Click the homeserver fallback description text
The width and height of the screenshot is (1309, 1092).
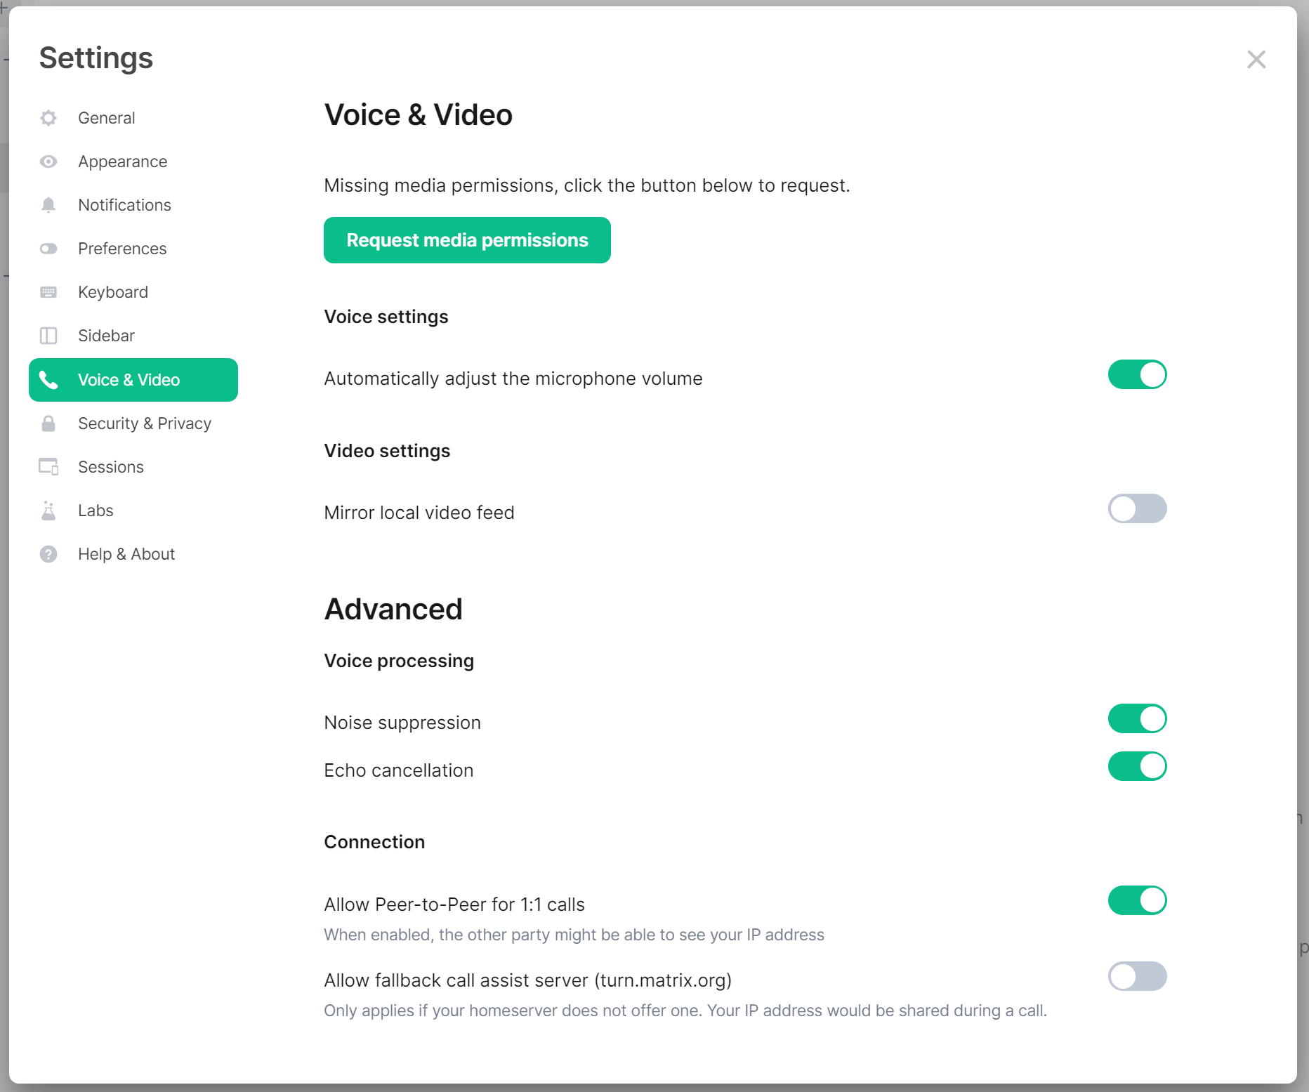685,1011
